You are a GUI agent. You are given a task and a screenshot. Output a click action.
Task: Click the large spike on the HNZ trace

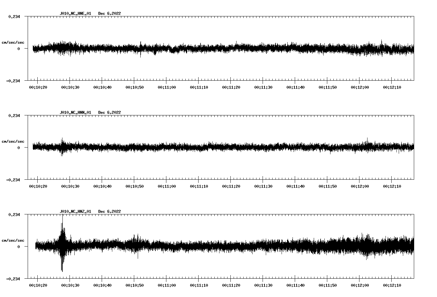click(x=62, y=245)
